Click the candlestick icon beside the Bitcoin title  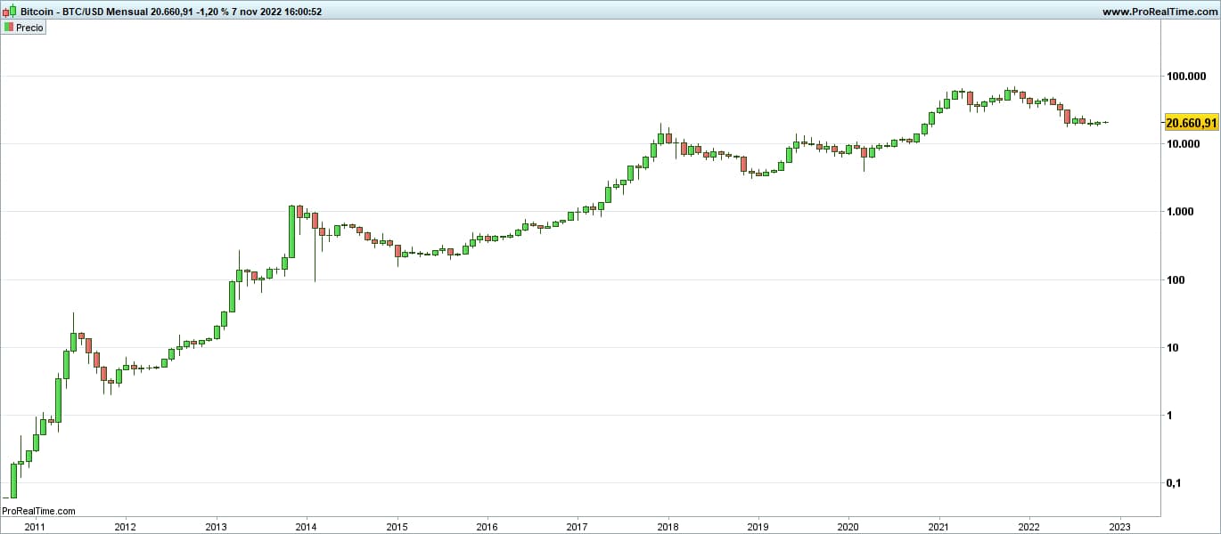[9, 12]
